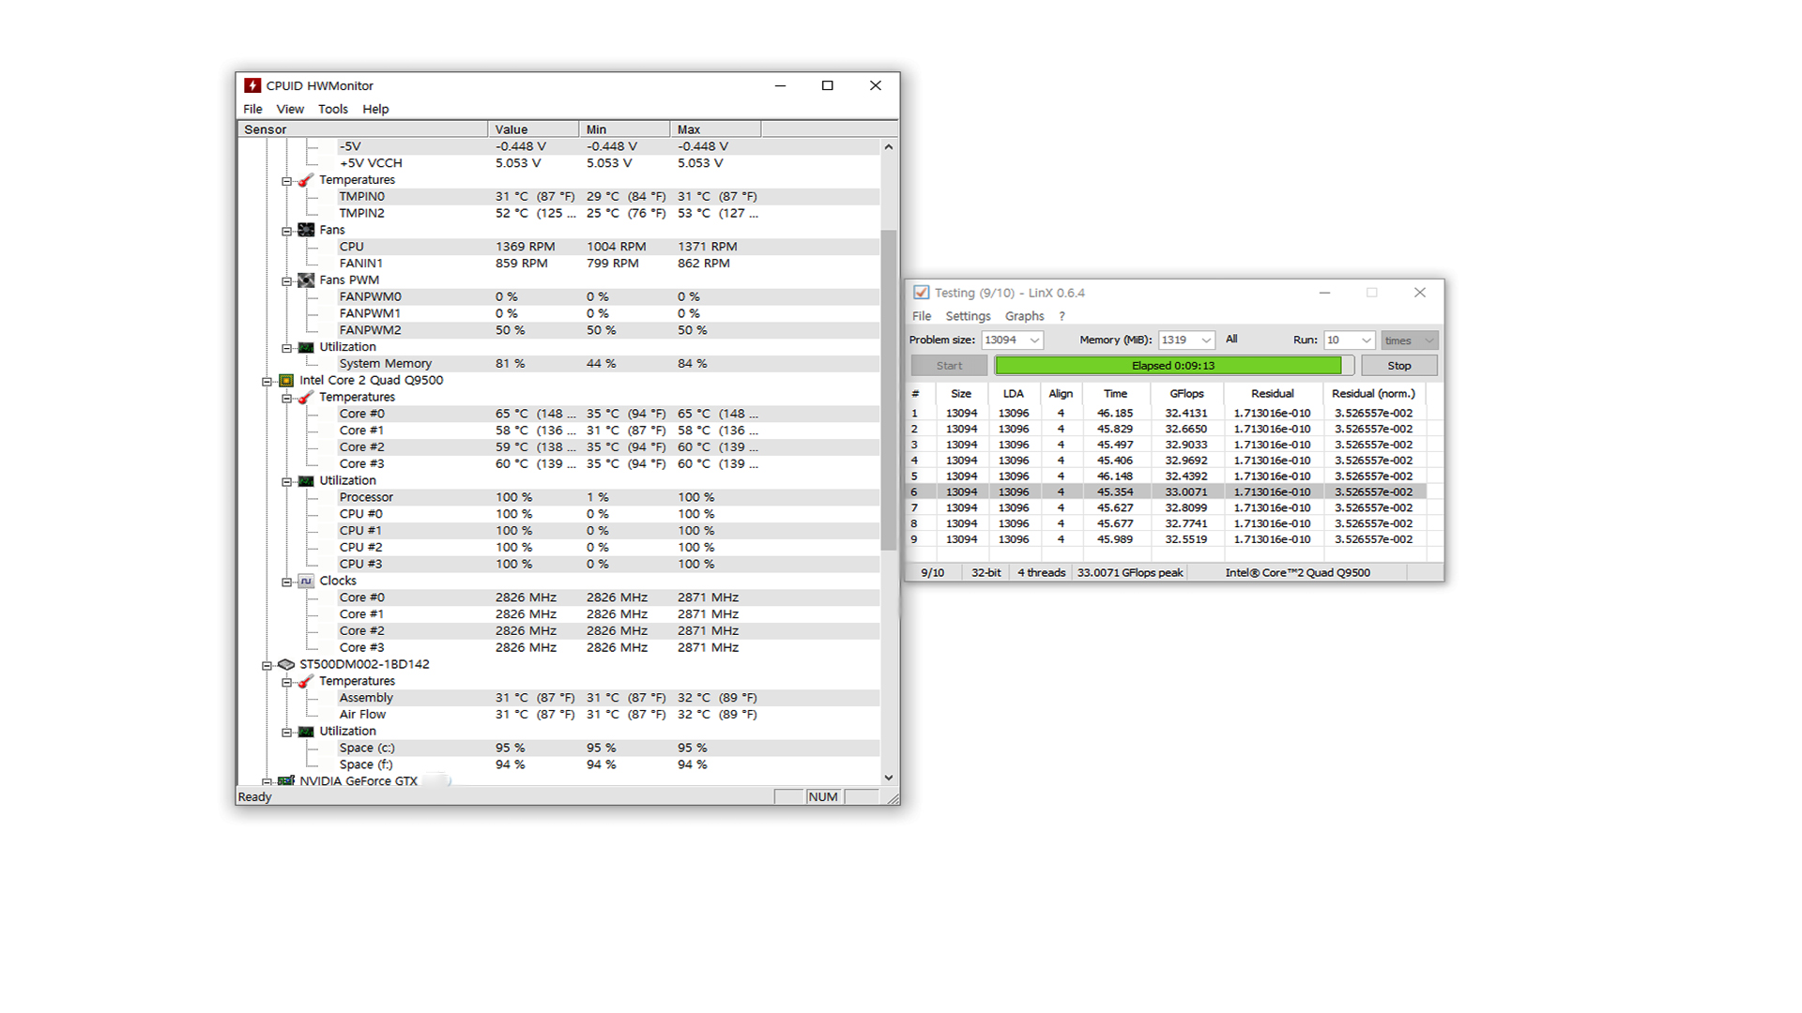Open the Problem size dropdown
This screenshot has width=1802, height=1013.
pos(1034,340)
